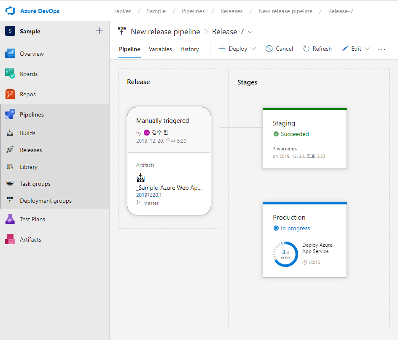Click the Releases rocket icon
This screenshot has height=340, width=398.
(10, 150)
